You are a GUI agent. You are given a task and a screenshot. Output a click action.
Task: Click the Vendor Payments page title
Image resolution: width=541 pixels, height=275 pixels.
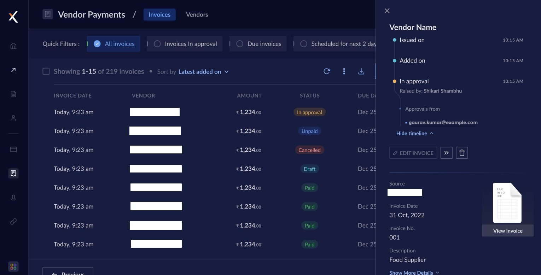pyautogui.click(x=92, y=14)
